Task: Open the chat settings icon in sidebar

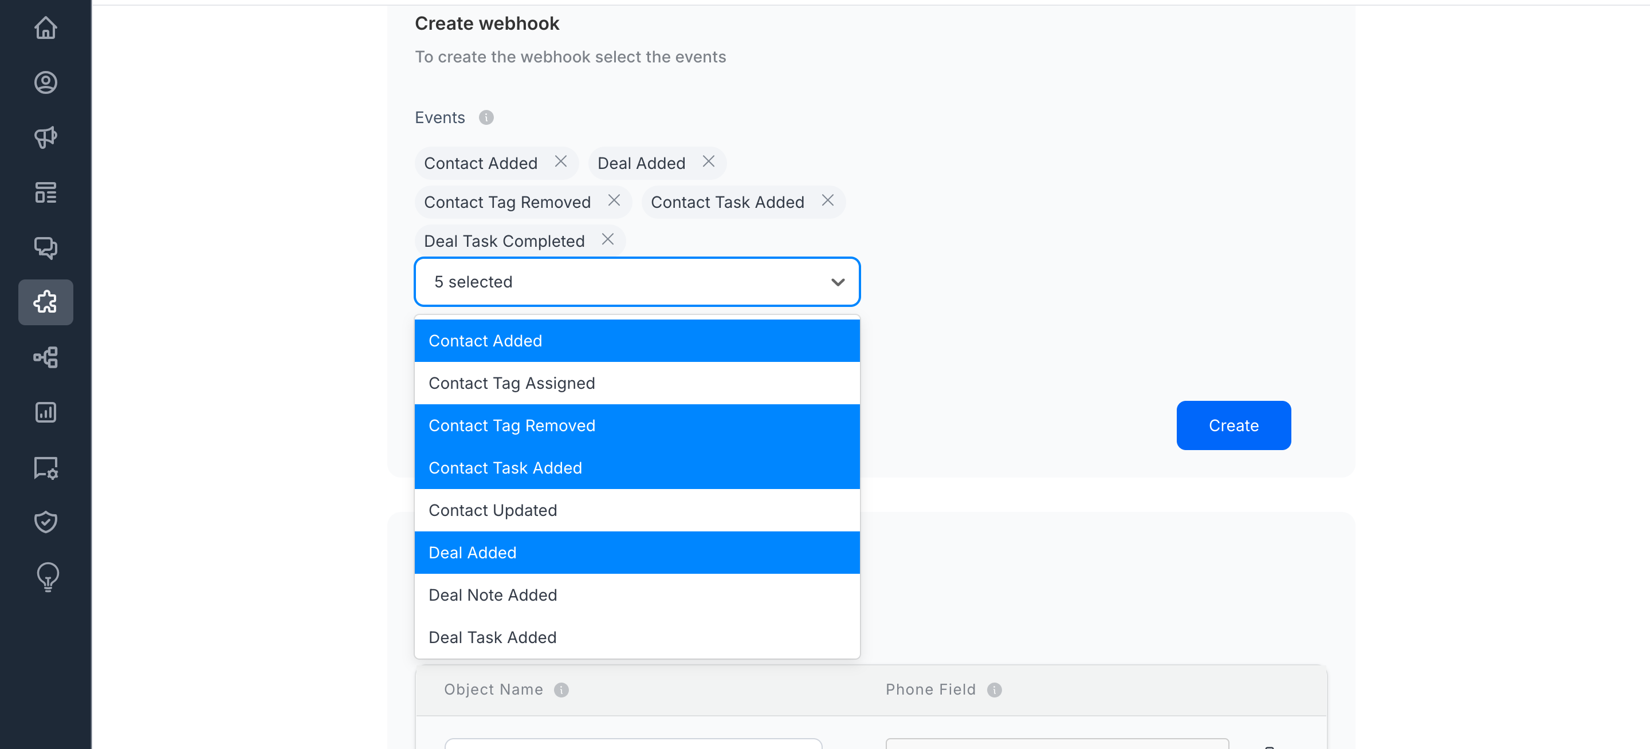Action: [x=45, y=468]
